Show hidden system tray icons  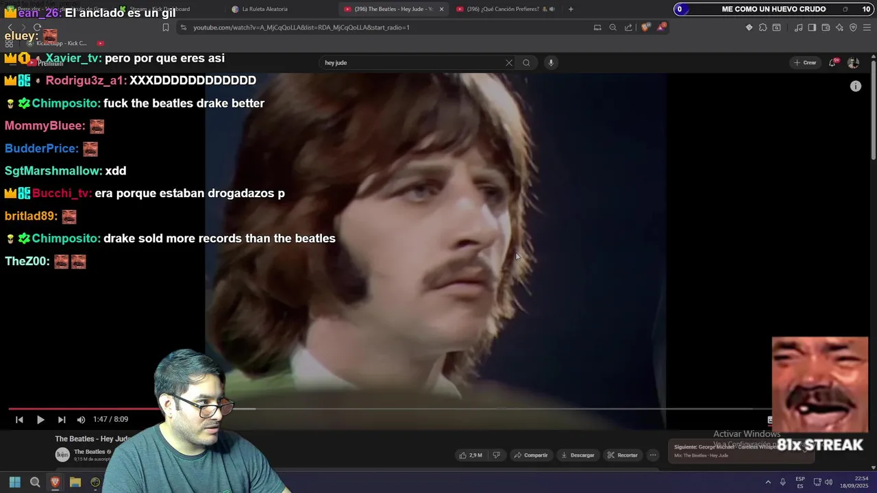(768, 482)
